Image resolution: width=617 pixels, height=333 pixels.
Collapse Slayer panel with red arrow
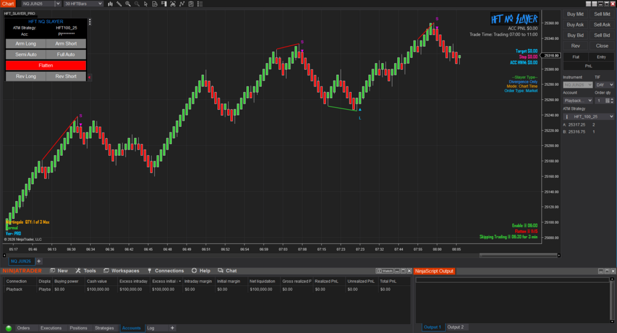tap(89, 77)
